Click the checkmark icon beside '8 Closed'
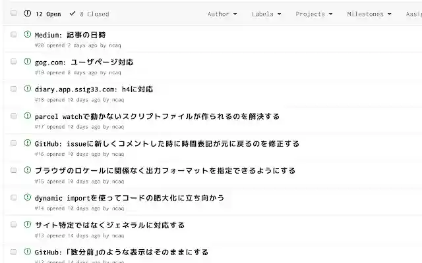Screen dimensions: 422x263 click(73, 13)
